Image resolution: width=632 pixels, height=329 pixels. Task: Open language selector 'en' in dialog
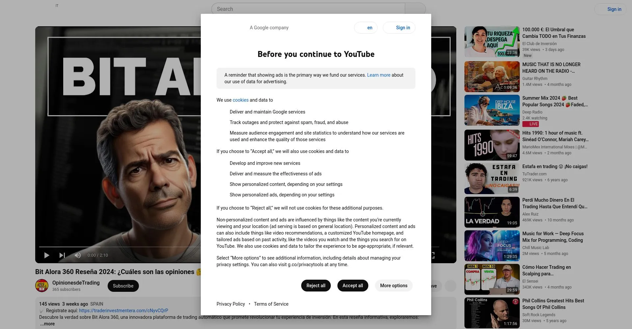366,28
